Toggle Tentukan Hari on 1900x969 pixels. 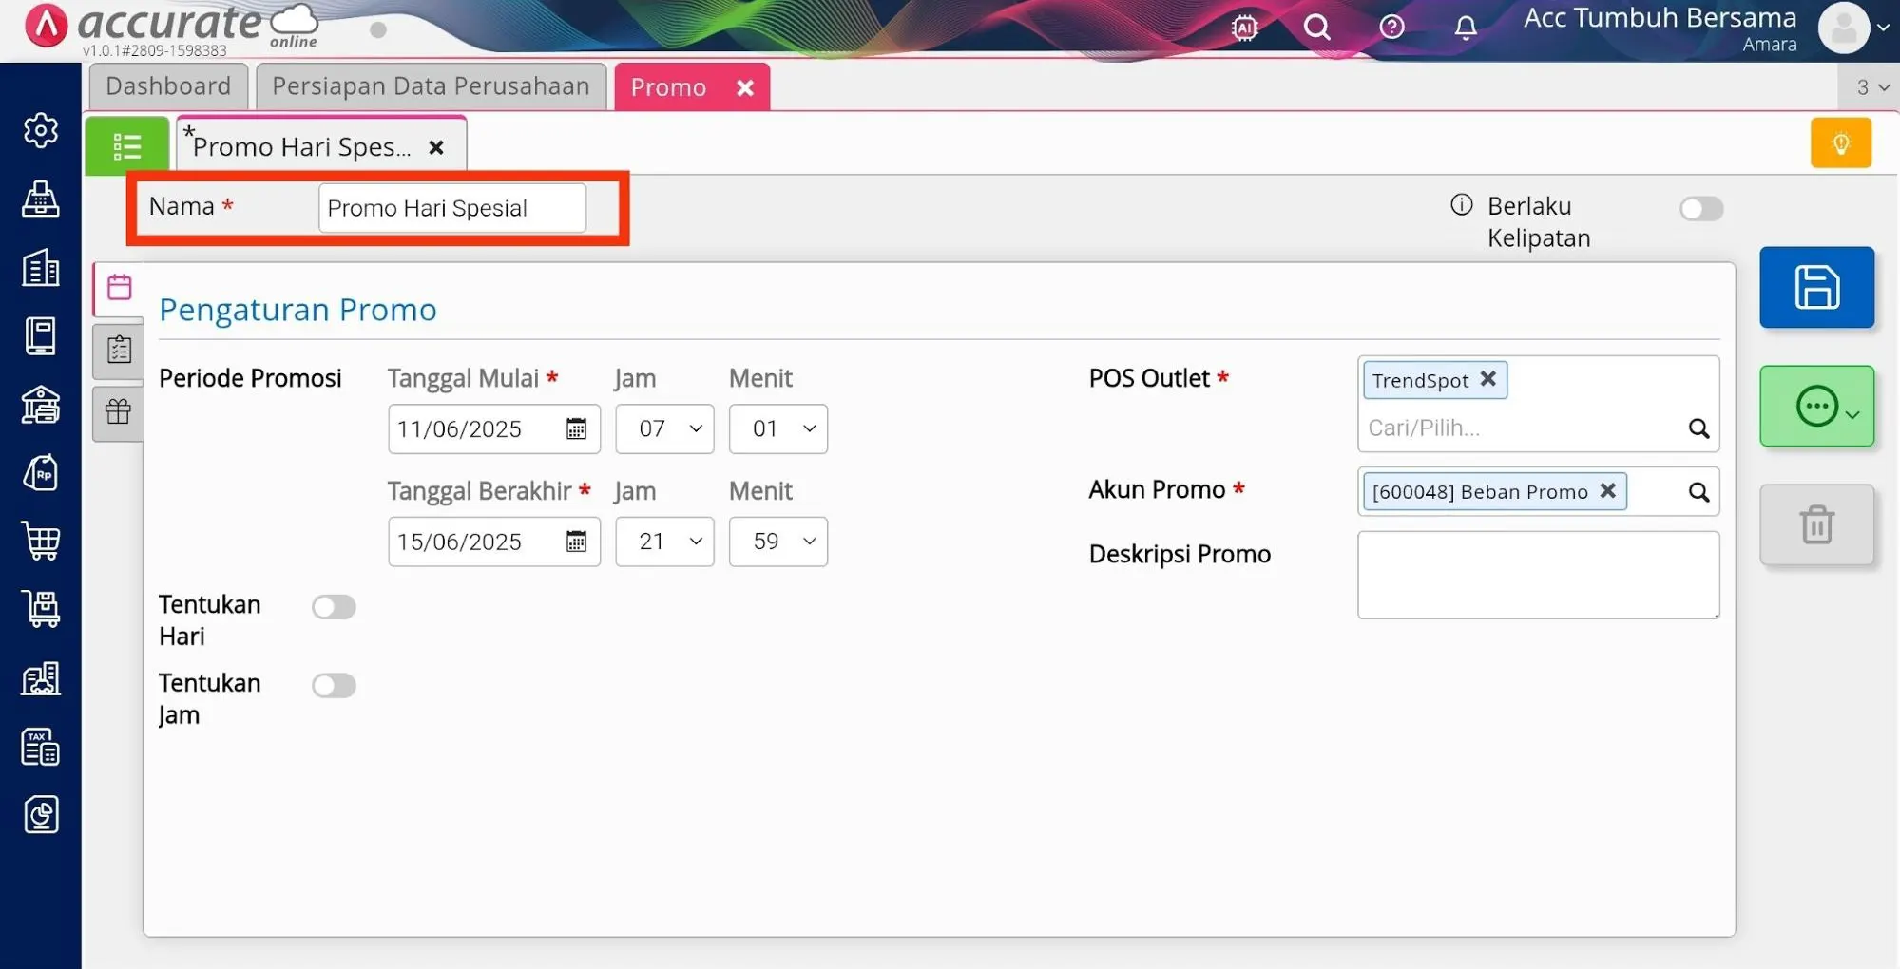point(334,607)
